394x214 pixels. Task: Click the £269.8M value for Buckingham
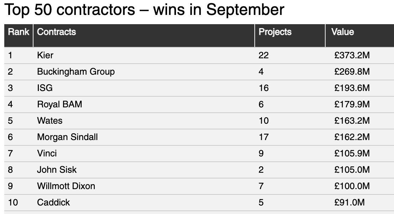point(352,72)
